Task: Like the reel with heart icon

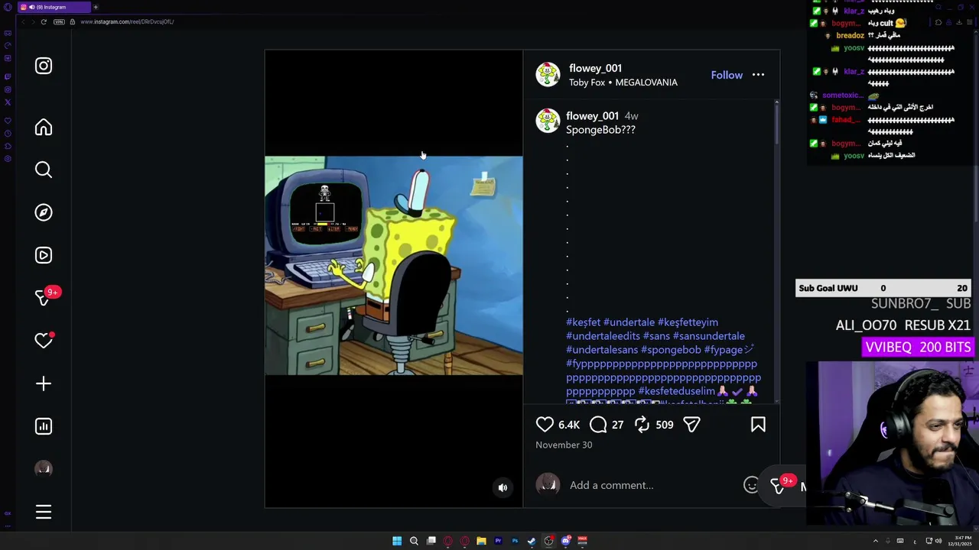Action: click(545, 424)
